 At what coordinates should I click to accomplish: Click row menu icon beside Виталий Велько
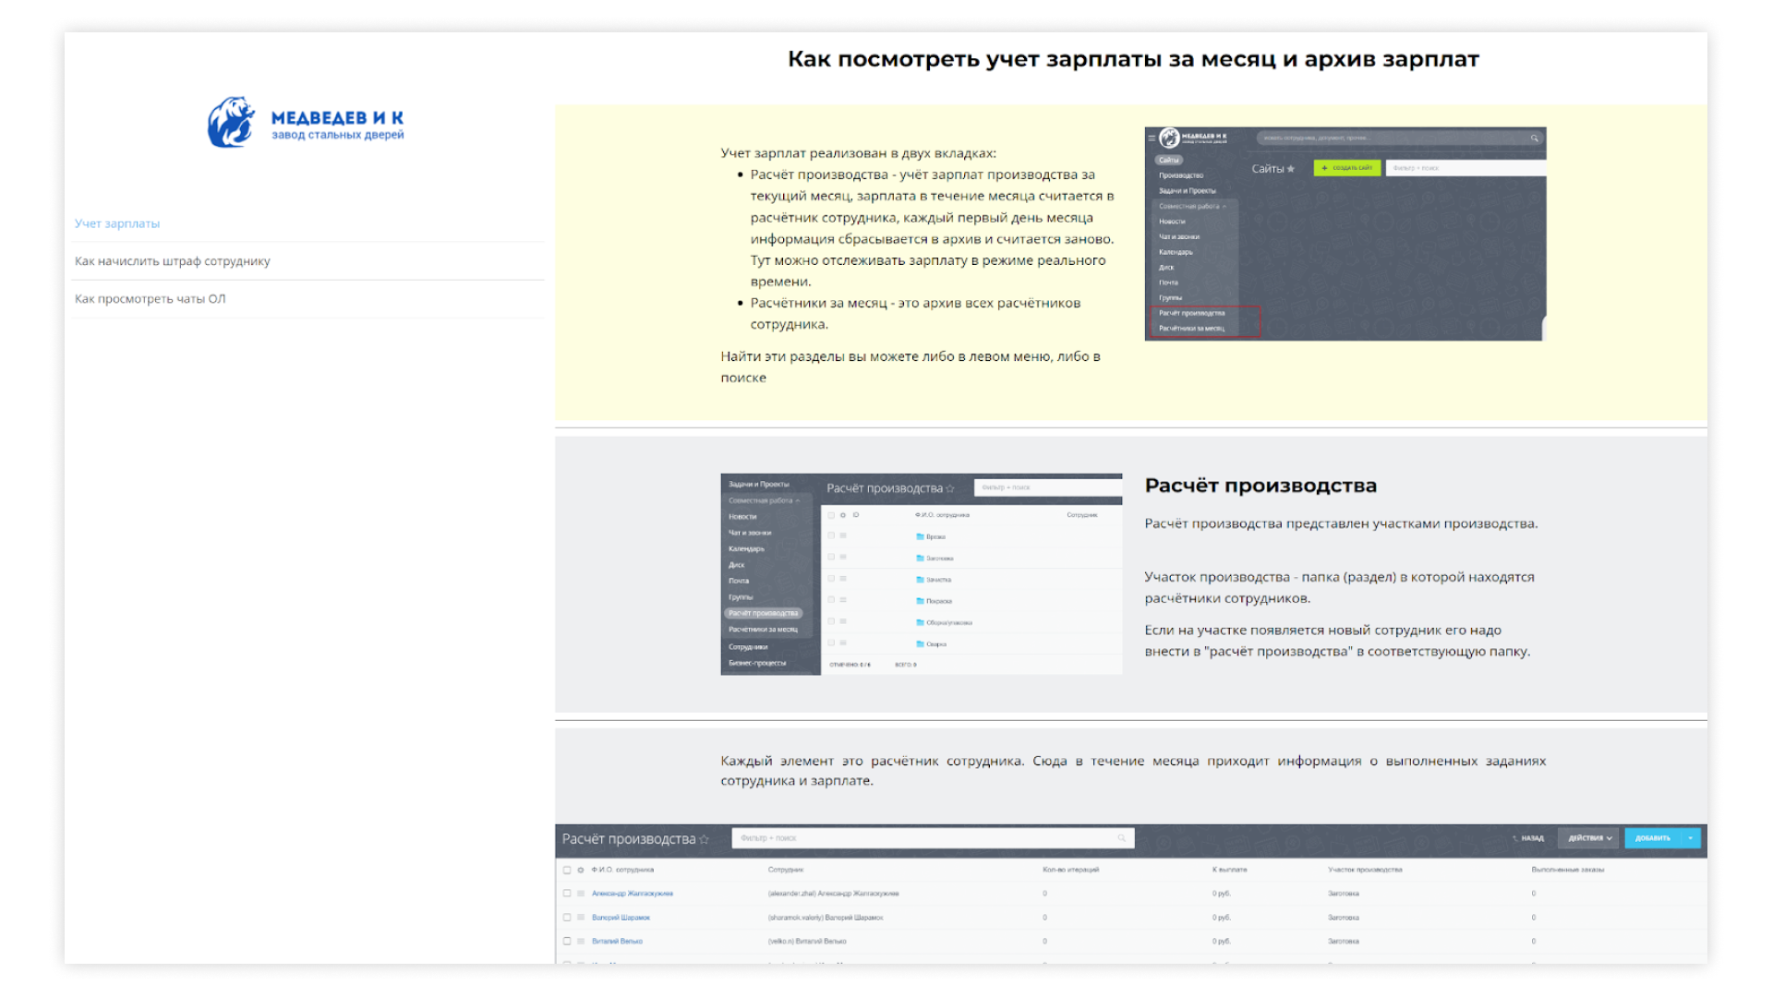pos(581,942)
